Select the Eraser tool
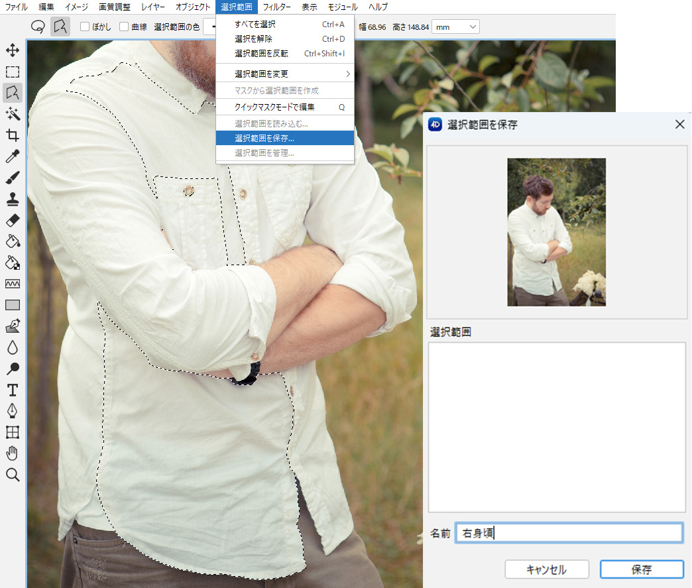 point(13,220)
